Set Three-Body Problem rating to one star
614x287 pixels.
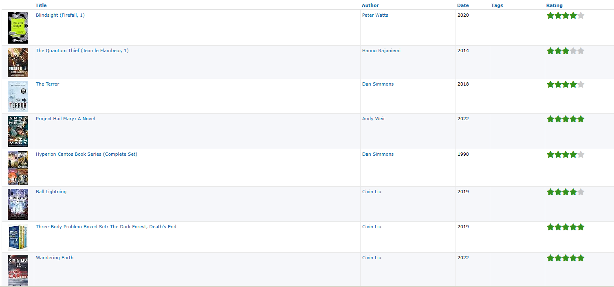(x=550, y=227)
